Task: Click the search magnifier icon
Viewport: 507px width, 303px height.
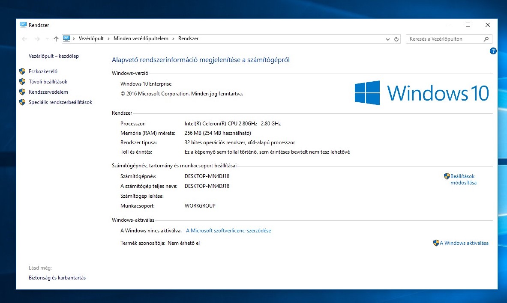Action: (x=486, y=39)
